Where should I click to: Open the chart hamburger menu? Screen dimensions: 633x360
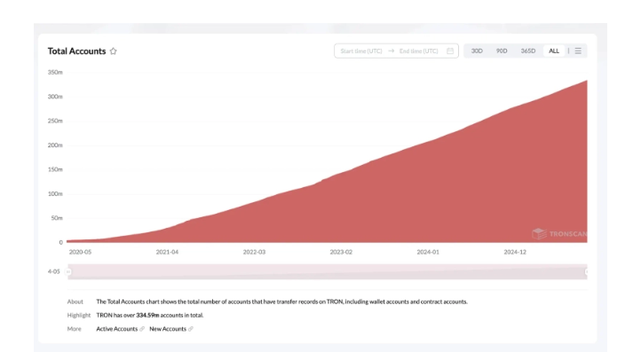578,51
